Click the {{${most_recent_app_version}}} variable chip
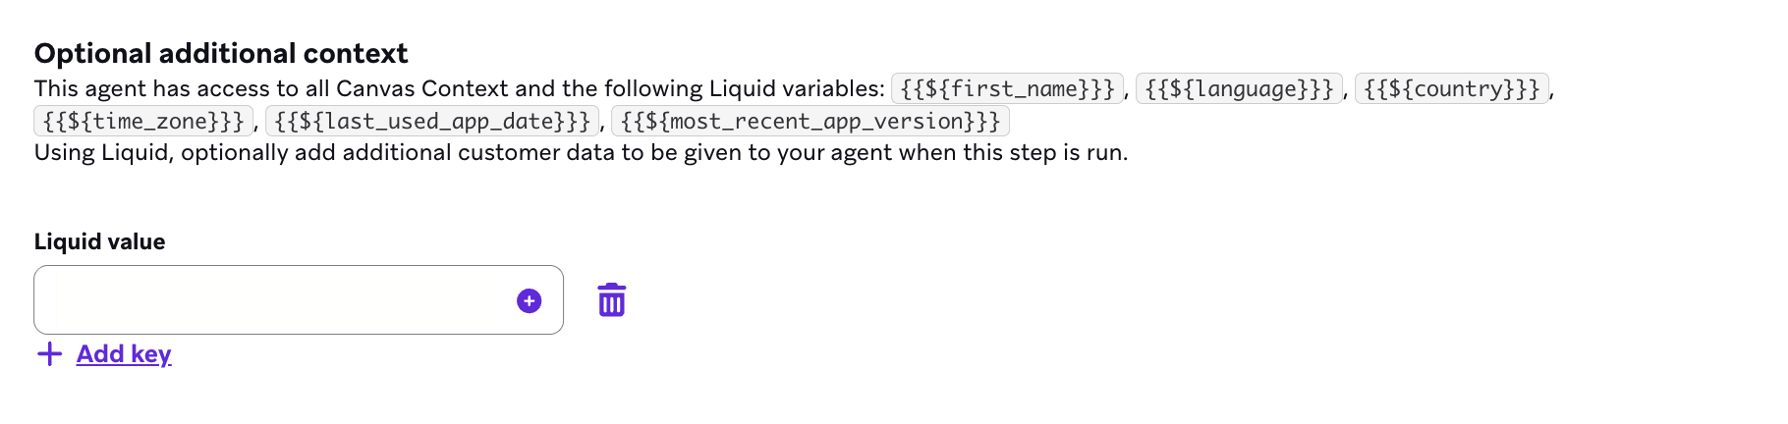 810,122
